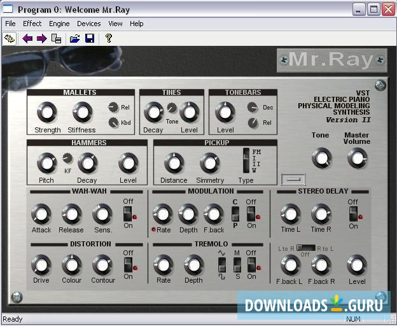397x326 pixels.
Task: Change the Pickup Type selector switch
Action: [246, 161]
